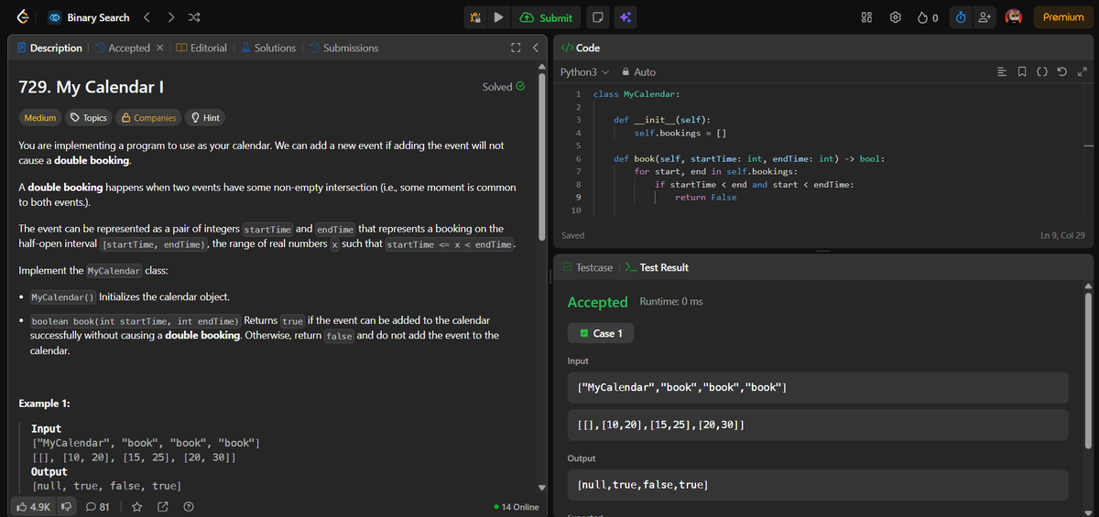Switch to the Submissions tab
This screenshot has height=517, width=1099.
343,48
